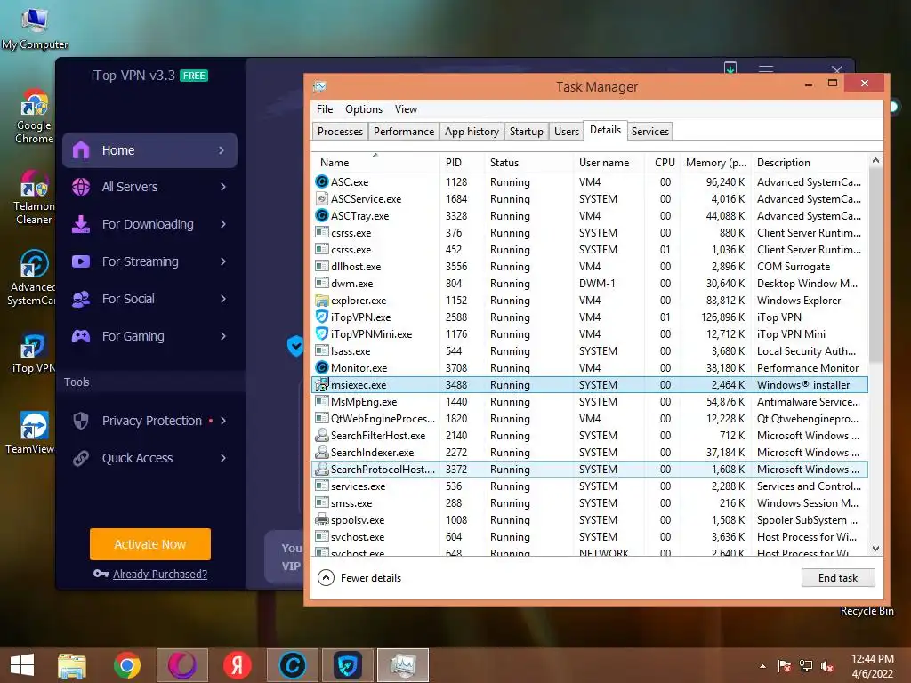Viewport: 911px width, 683px height.
Task: Launch TeamViewer desktop shortcut
Action: coord(31,433)
